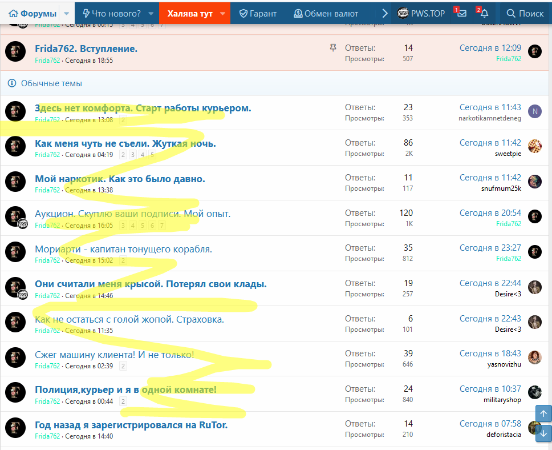Expand the Халява тут dropdown arrow
Screen dimensions: 552x450
pos(222,13)
